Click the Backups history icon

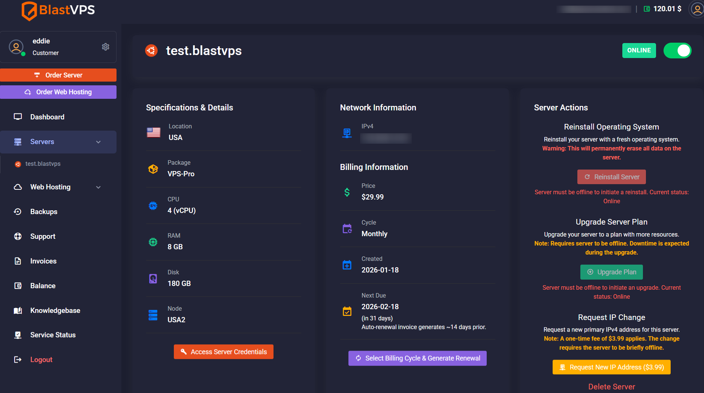(18, 211)
